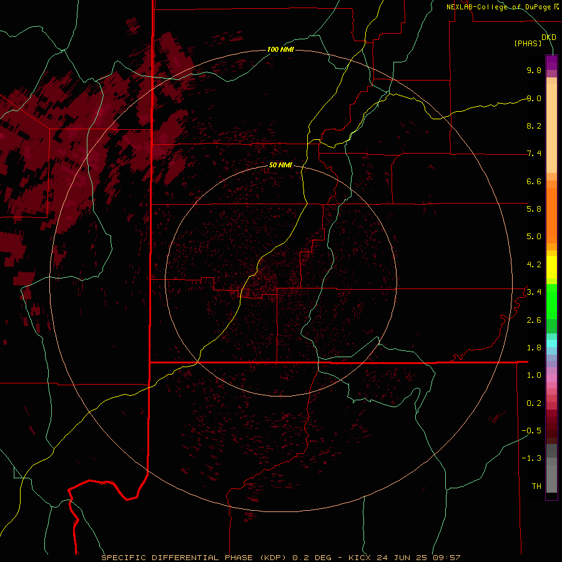Click the bright green color bar segment
Viewport: 562px width, 562px height.
point(551,301)
